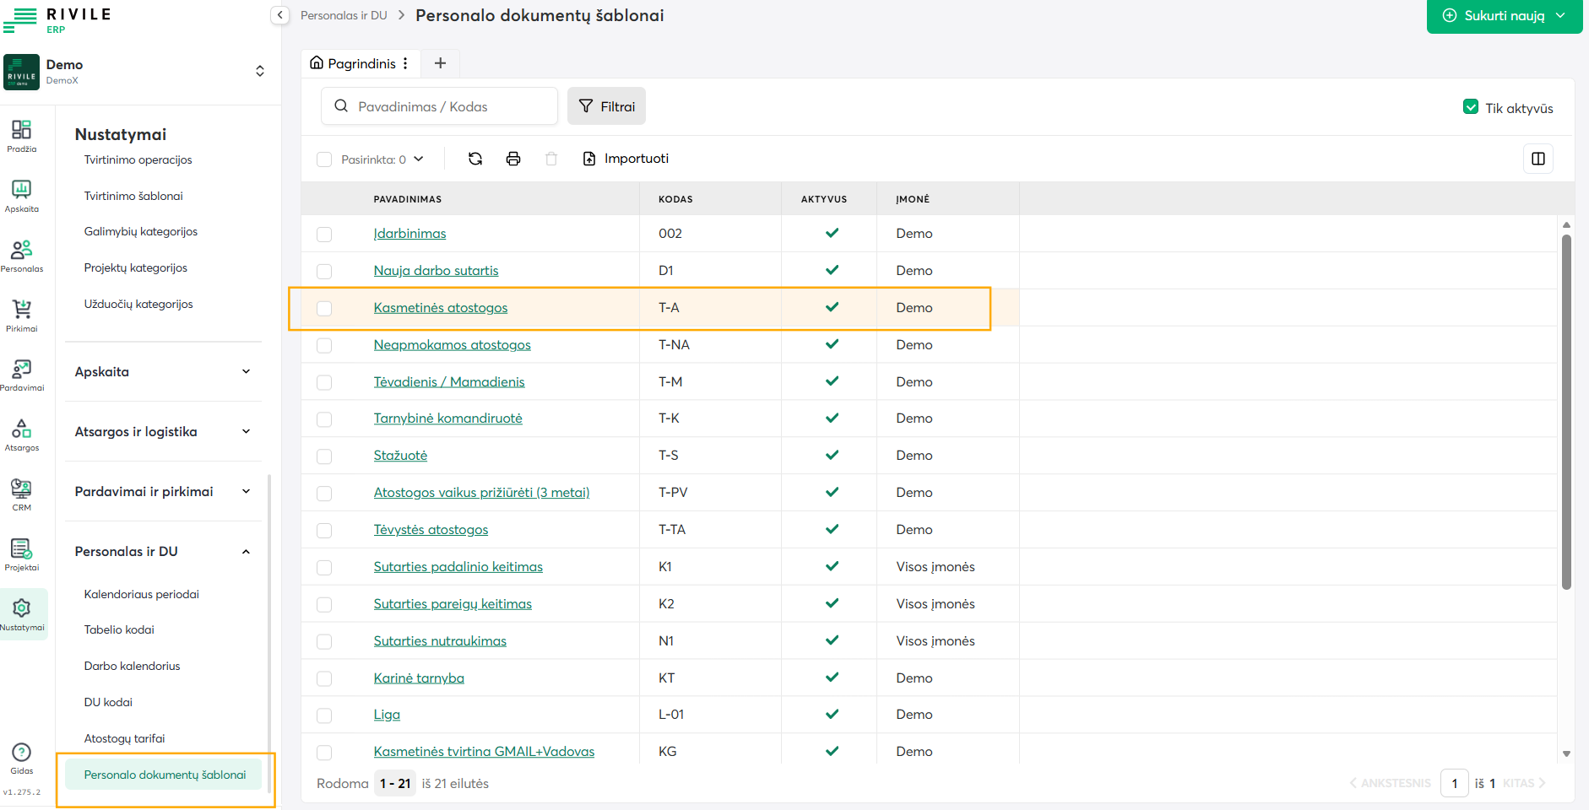
Task: Print the templates list
Action: [513, 159]
